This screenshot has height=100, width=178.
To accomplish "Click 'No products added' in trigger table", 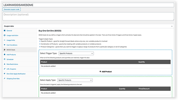I will (x=48, y=66).
